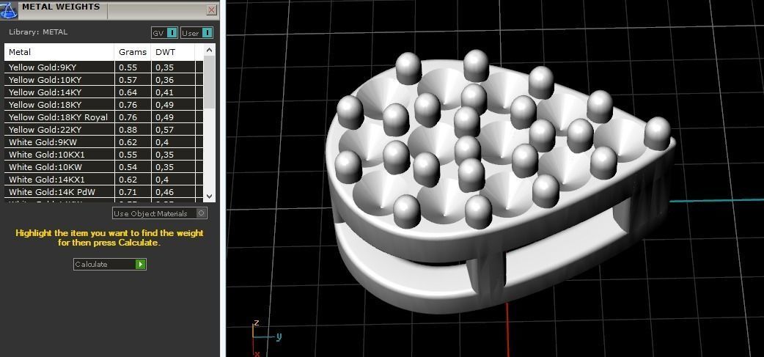Viewport: 764px width, 357px height.
Task: Click the 0.71 grams value
Action: point(128,192)
